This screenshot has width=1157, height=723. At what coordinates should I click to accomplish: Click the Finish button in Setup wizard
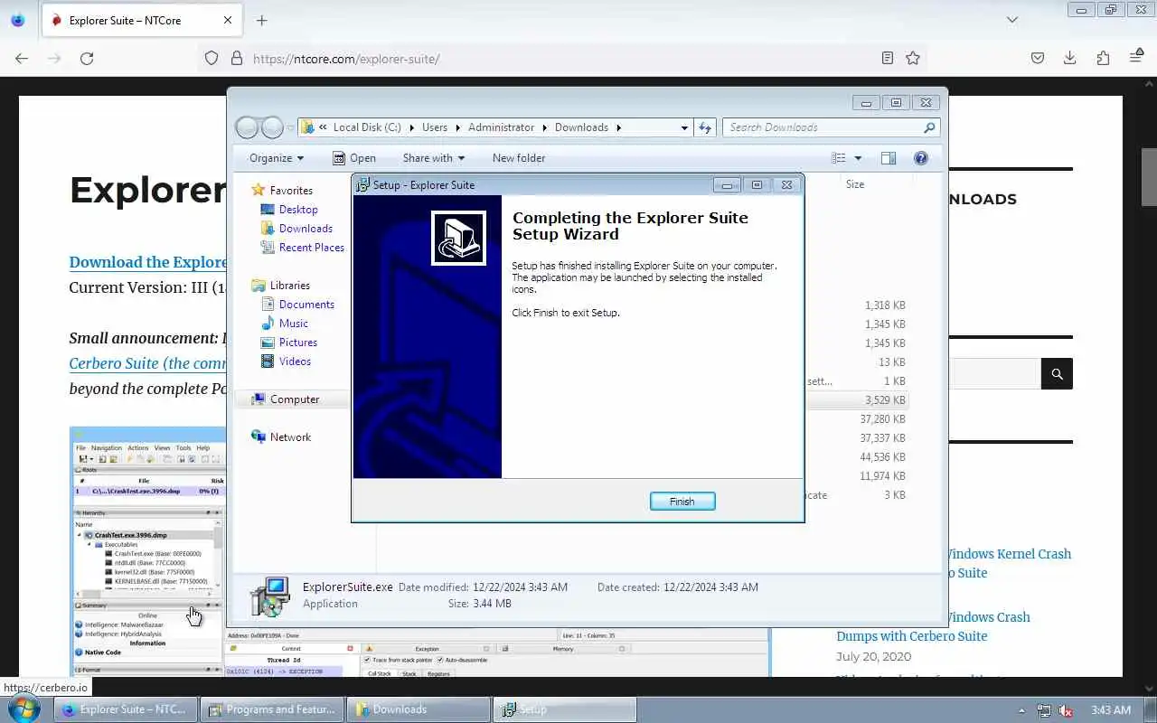coord(682,502)
